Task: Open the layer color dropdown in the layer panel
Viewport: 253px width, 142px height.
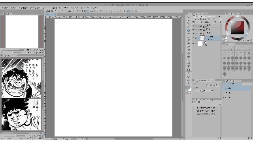Action: pos(220,19)
